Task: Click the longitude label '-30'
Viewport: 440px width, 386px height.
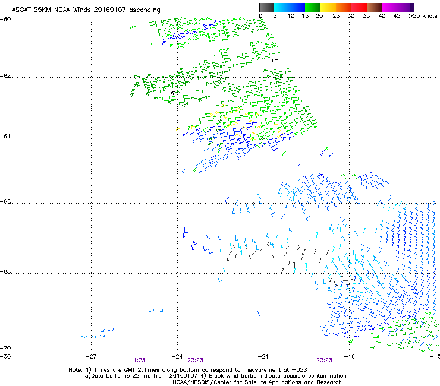Action: click(x=5, y=356)
